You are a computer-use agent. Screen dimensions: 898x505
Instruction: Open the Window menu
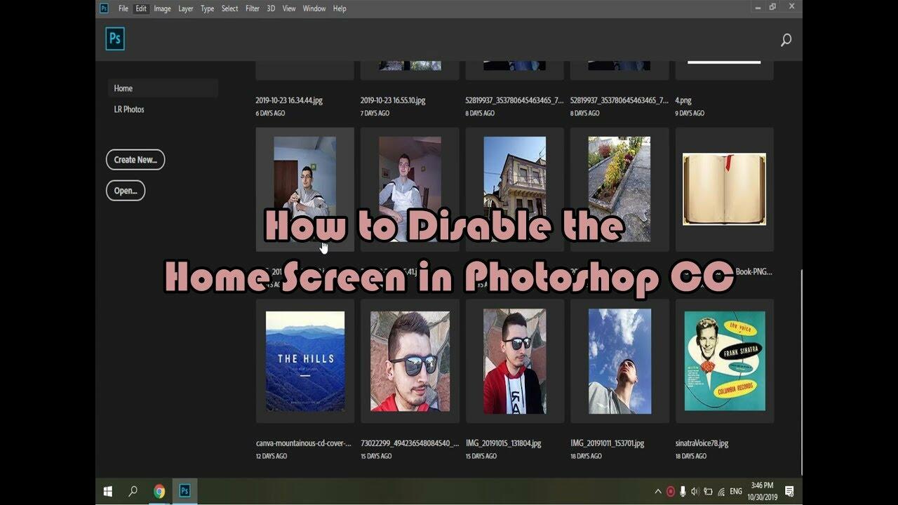[x=314, y=8]
